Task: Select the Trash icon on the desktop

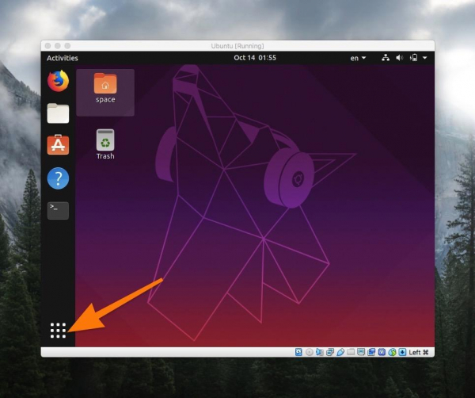Action: pyautogui.click(x=105, y=140)
